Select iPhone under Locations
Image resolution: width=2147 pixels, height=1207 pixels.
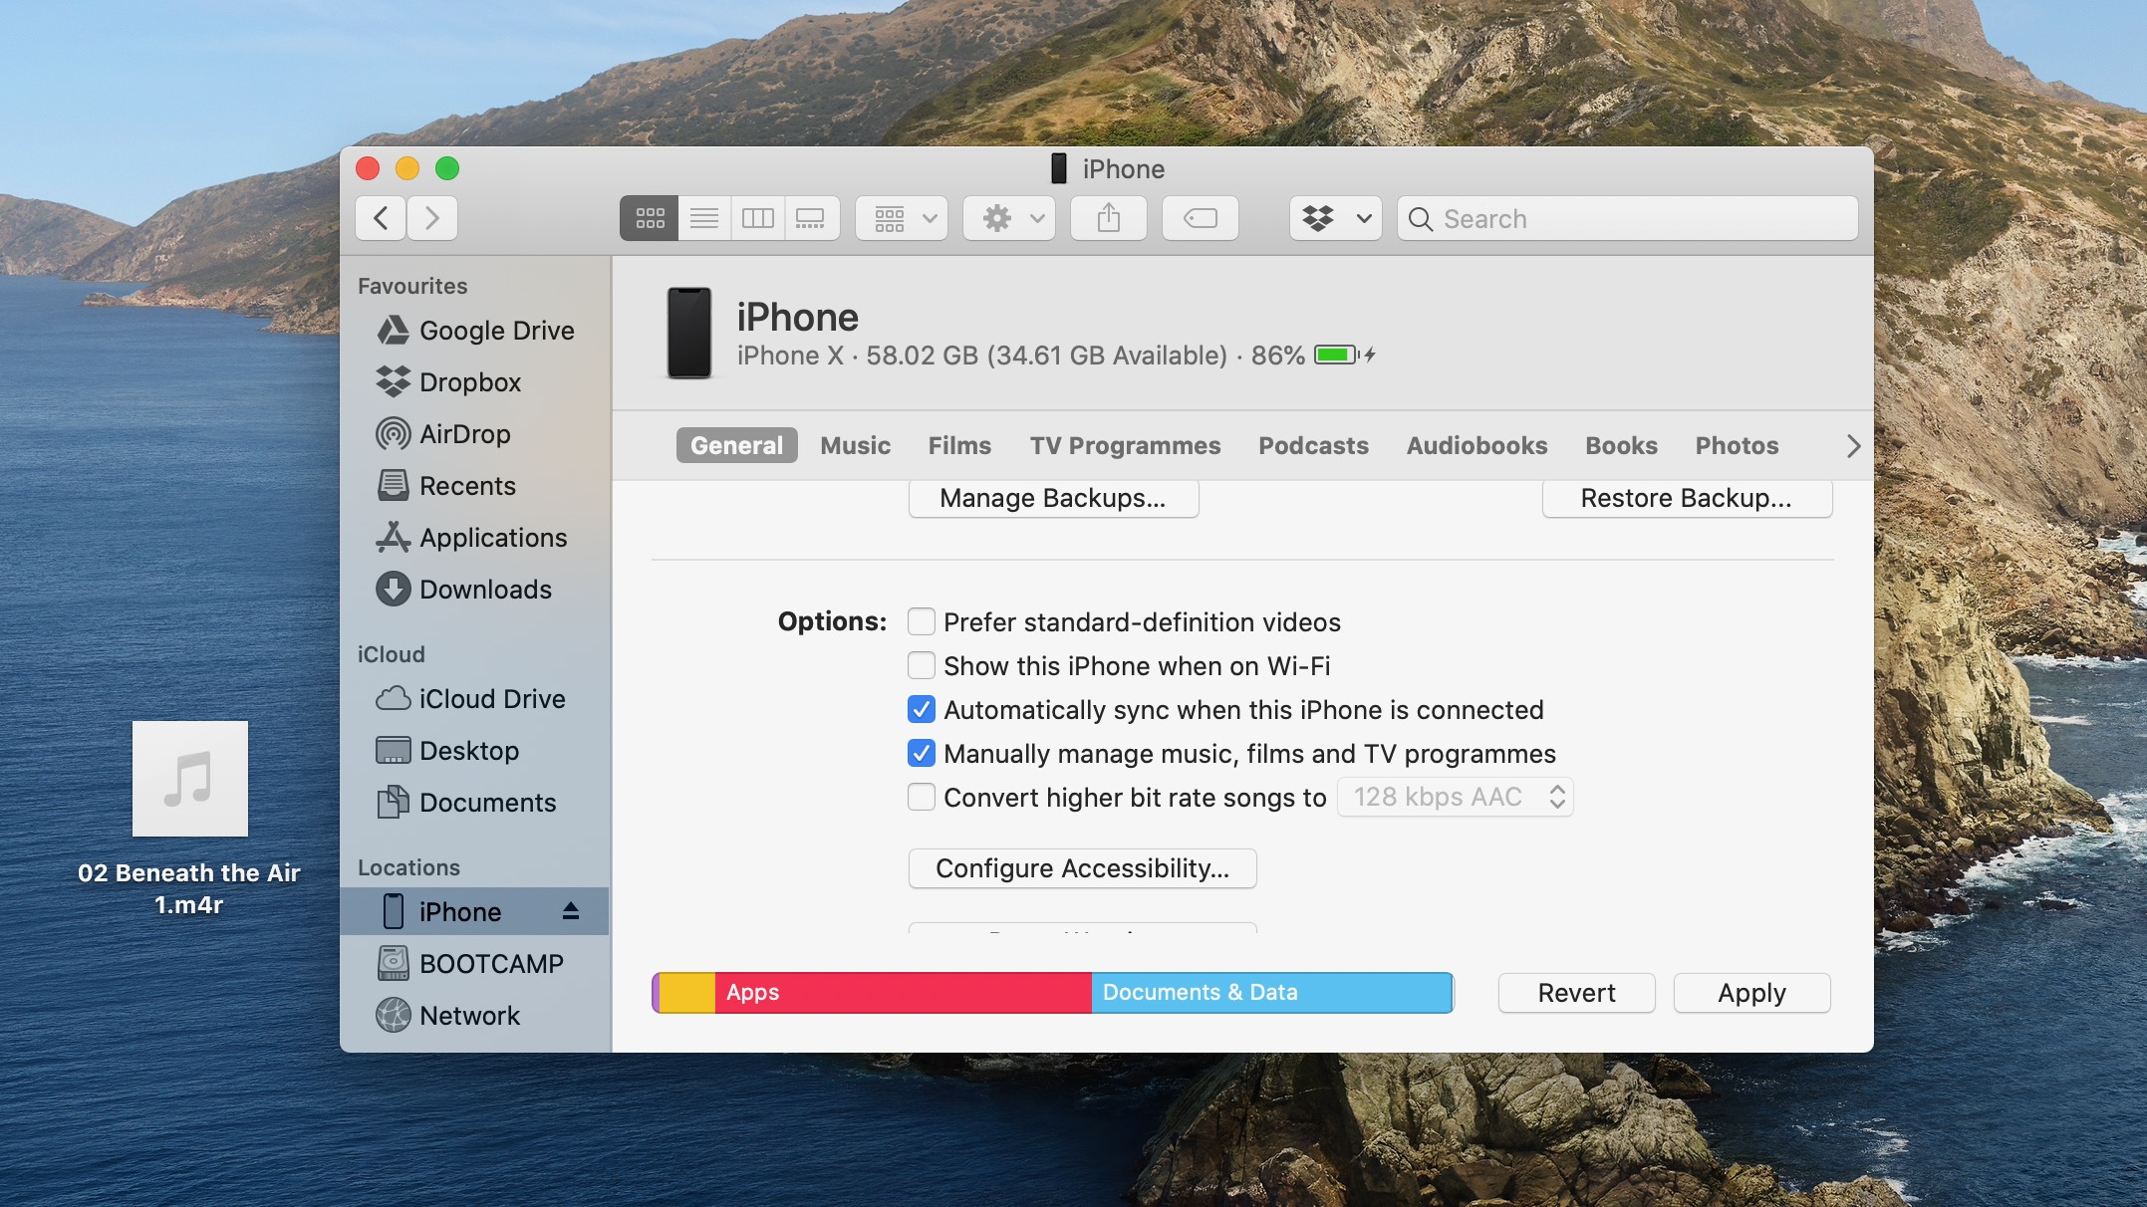474,911
